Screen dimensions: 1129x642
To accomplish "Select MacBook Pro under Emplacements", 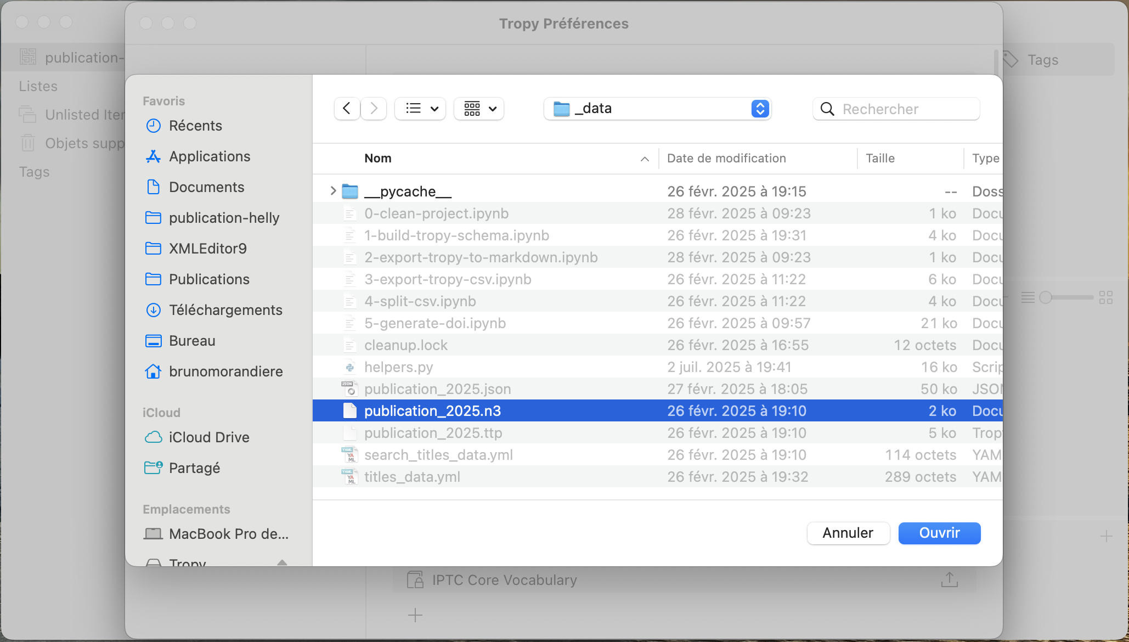I will click(x=228, y=534).
